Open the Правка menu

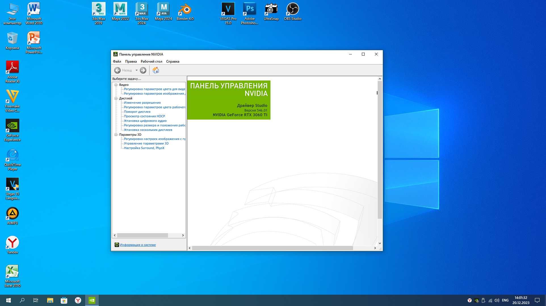tap(131, 61)
